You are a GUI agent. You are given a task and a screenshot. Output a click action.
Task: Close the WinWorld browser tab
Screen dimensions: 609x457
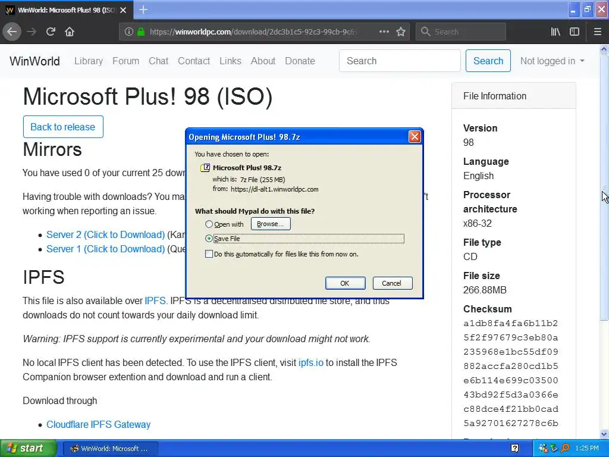point(123,10)
